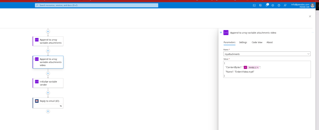Click the "Name": "ErdemVideo.mp4" line in Value

coord(240,72)
